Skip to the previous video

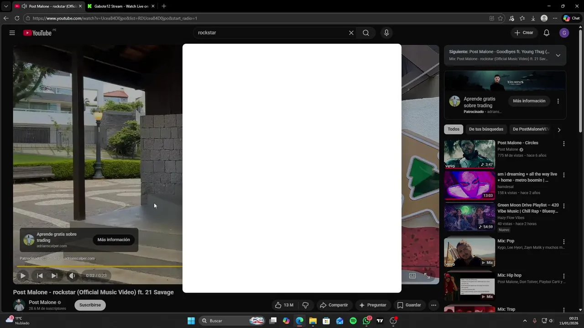(x=40, y=276)
